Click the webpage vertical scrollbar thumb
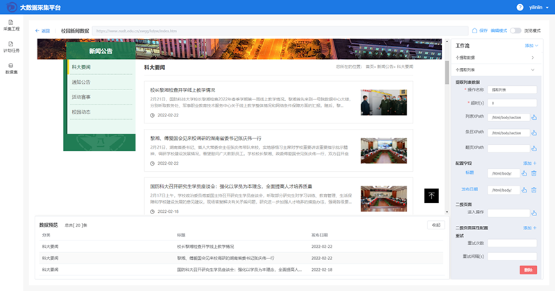555x291 pixels. click(447, 73)
